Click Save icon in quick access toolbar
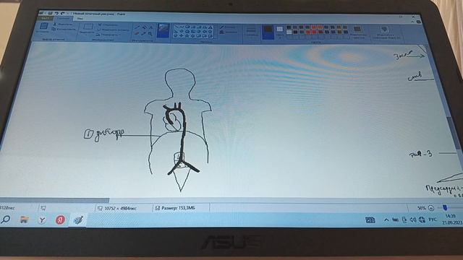This screenshot has height=260, width=463. 50,13
